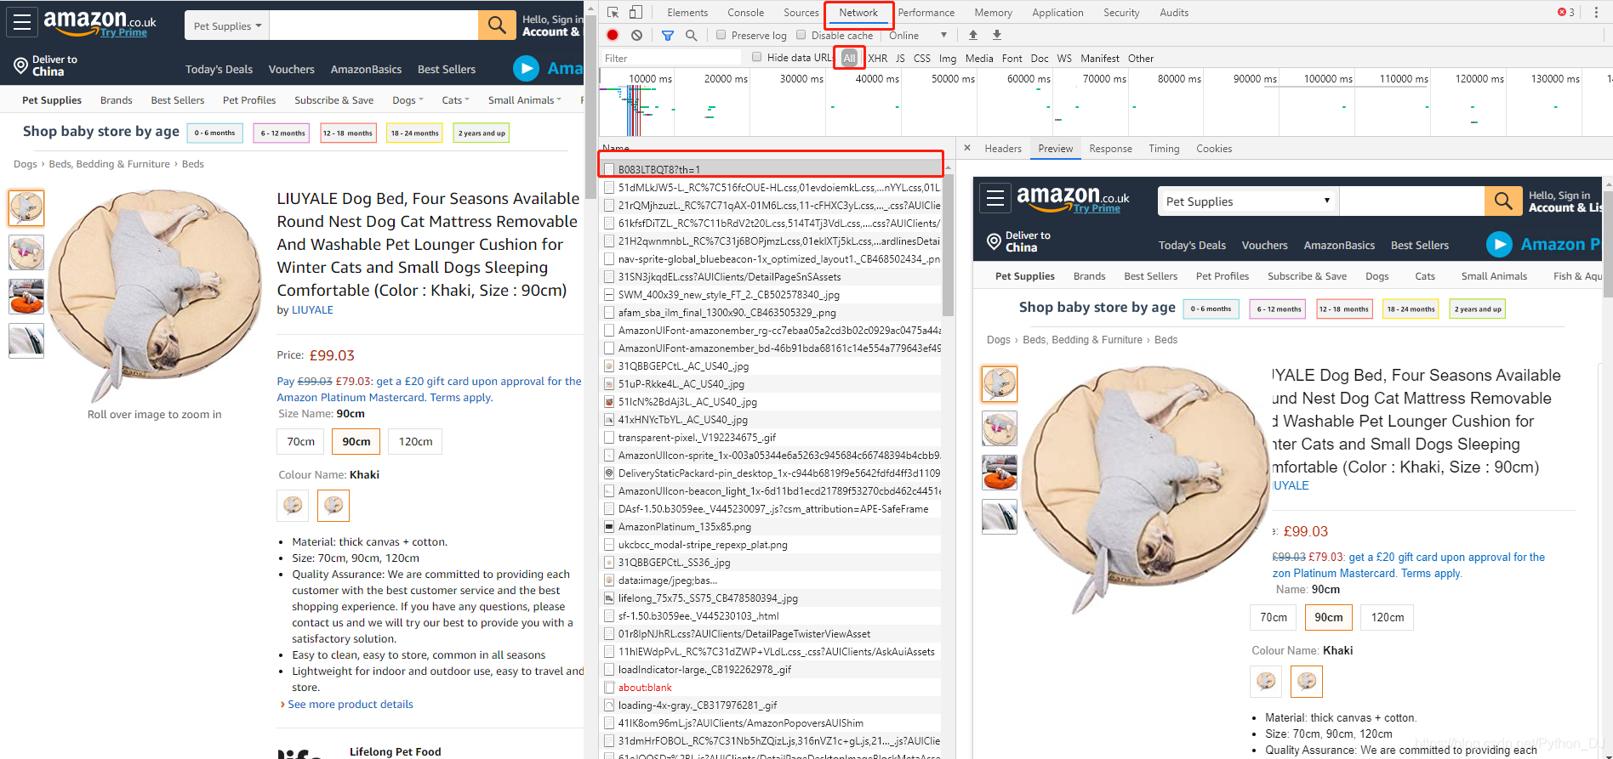Toggle the JS filter type
1613x759 pixels.
(900, 58)
